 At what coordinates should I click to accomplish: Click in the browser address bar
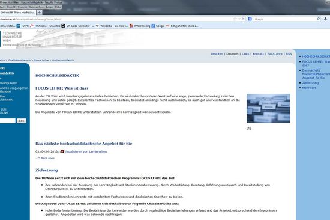(x=116, y=19)
